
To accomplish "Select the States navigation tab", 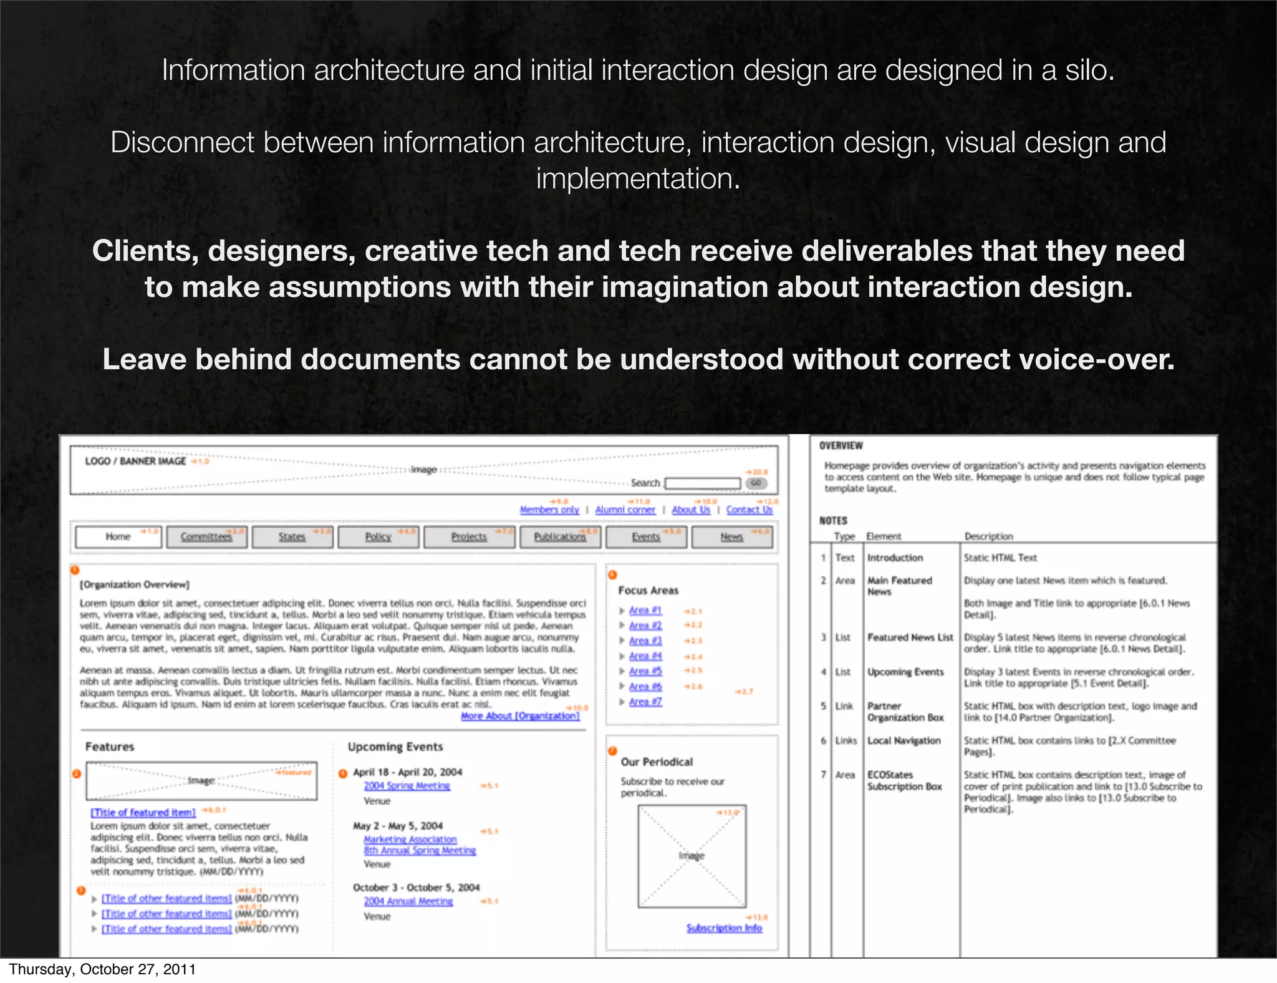I will 292,537.
